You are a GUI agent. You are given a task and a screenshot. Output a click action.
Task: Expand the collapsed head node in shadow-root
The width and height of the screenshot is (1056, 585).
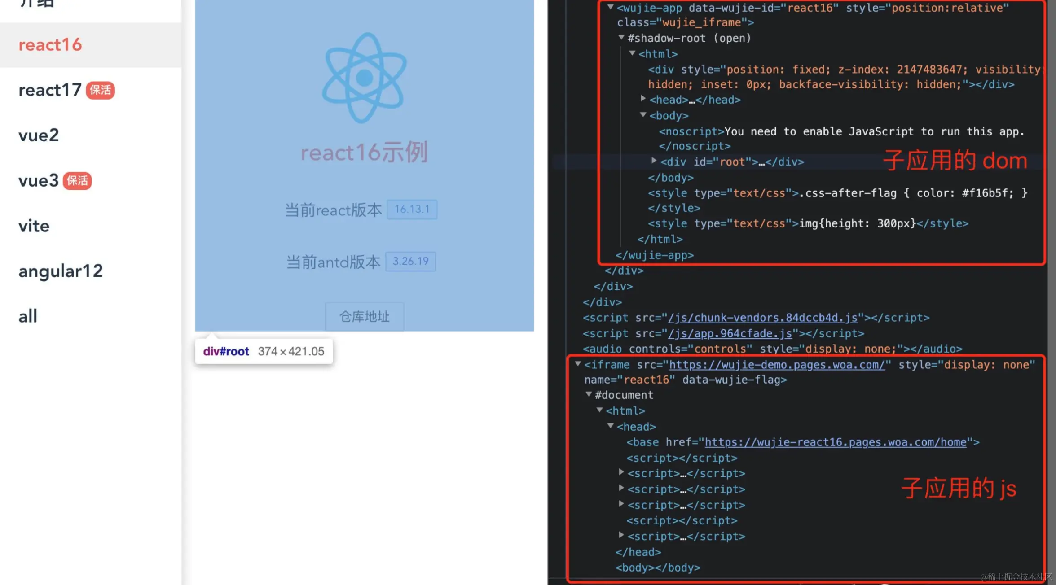coord(643,99)
